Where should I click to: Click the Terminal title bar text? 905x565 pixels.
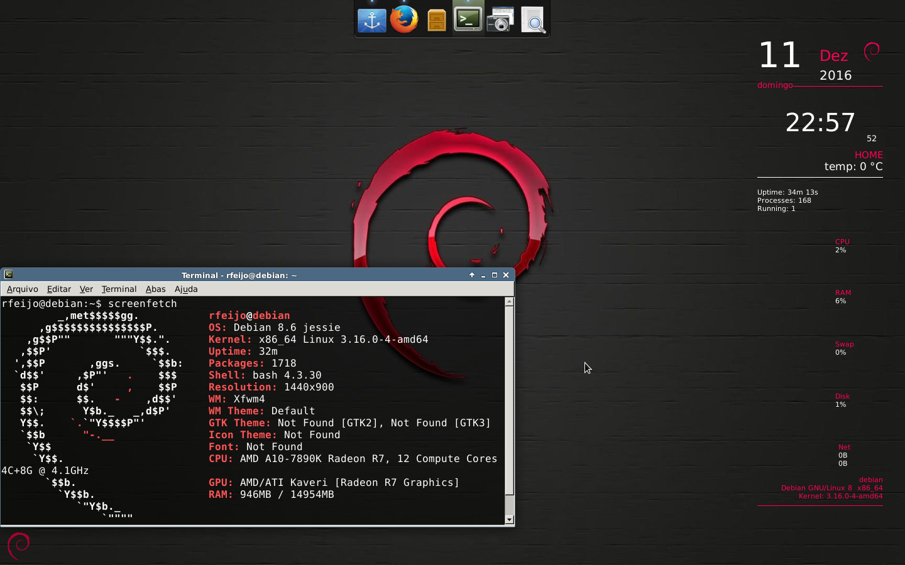pyautogui.click(x=239, y=275)
